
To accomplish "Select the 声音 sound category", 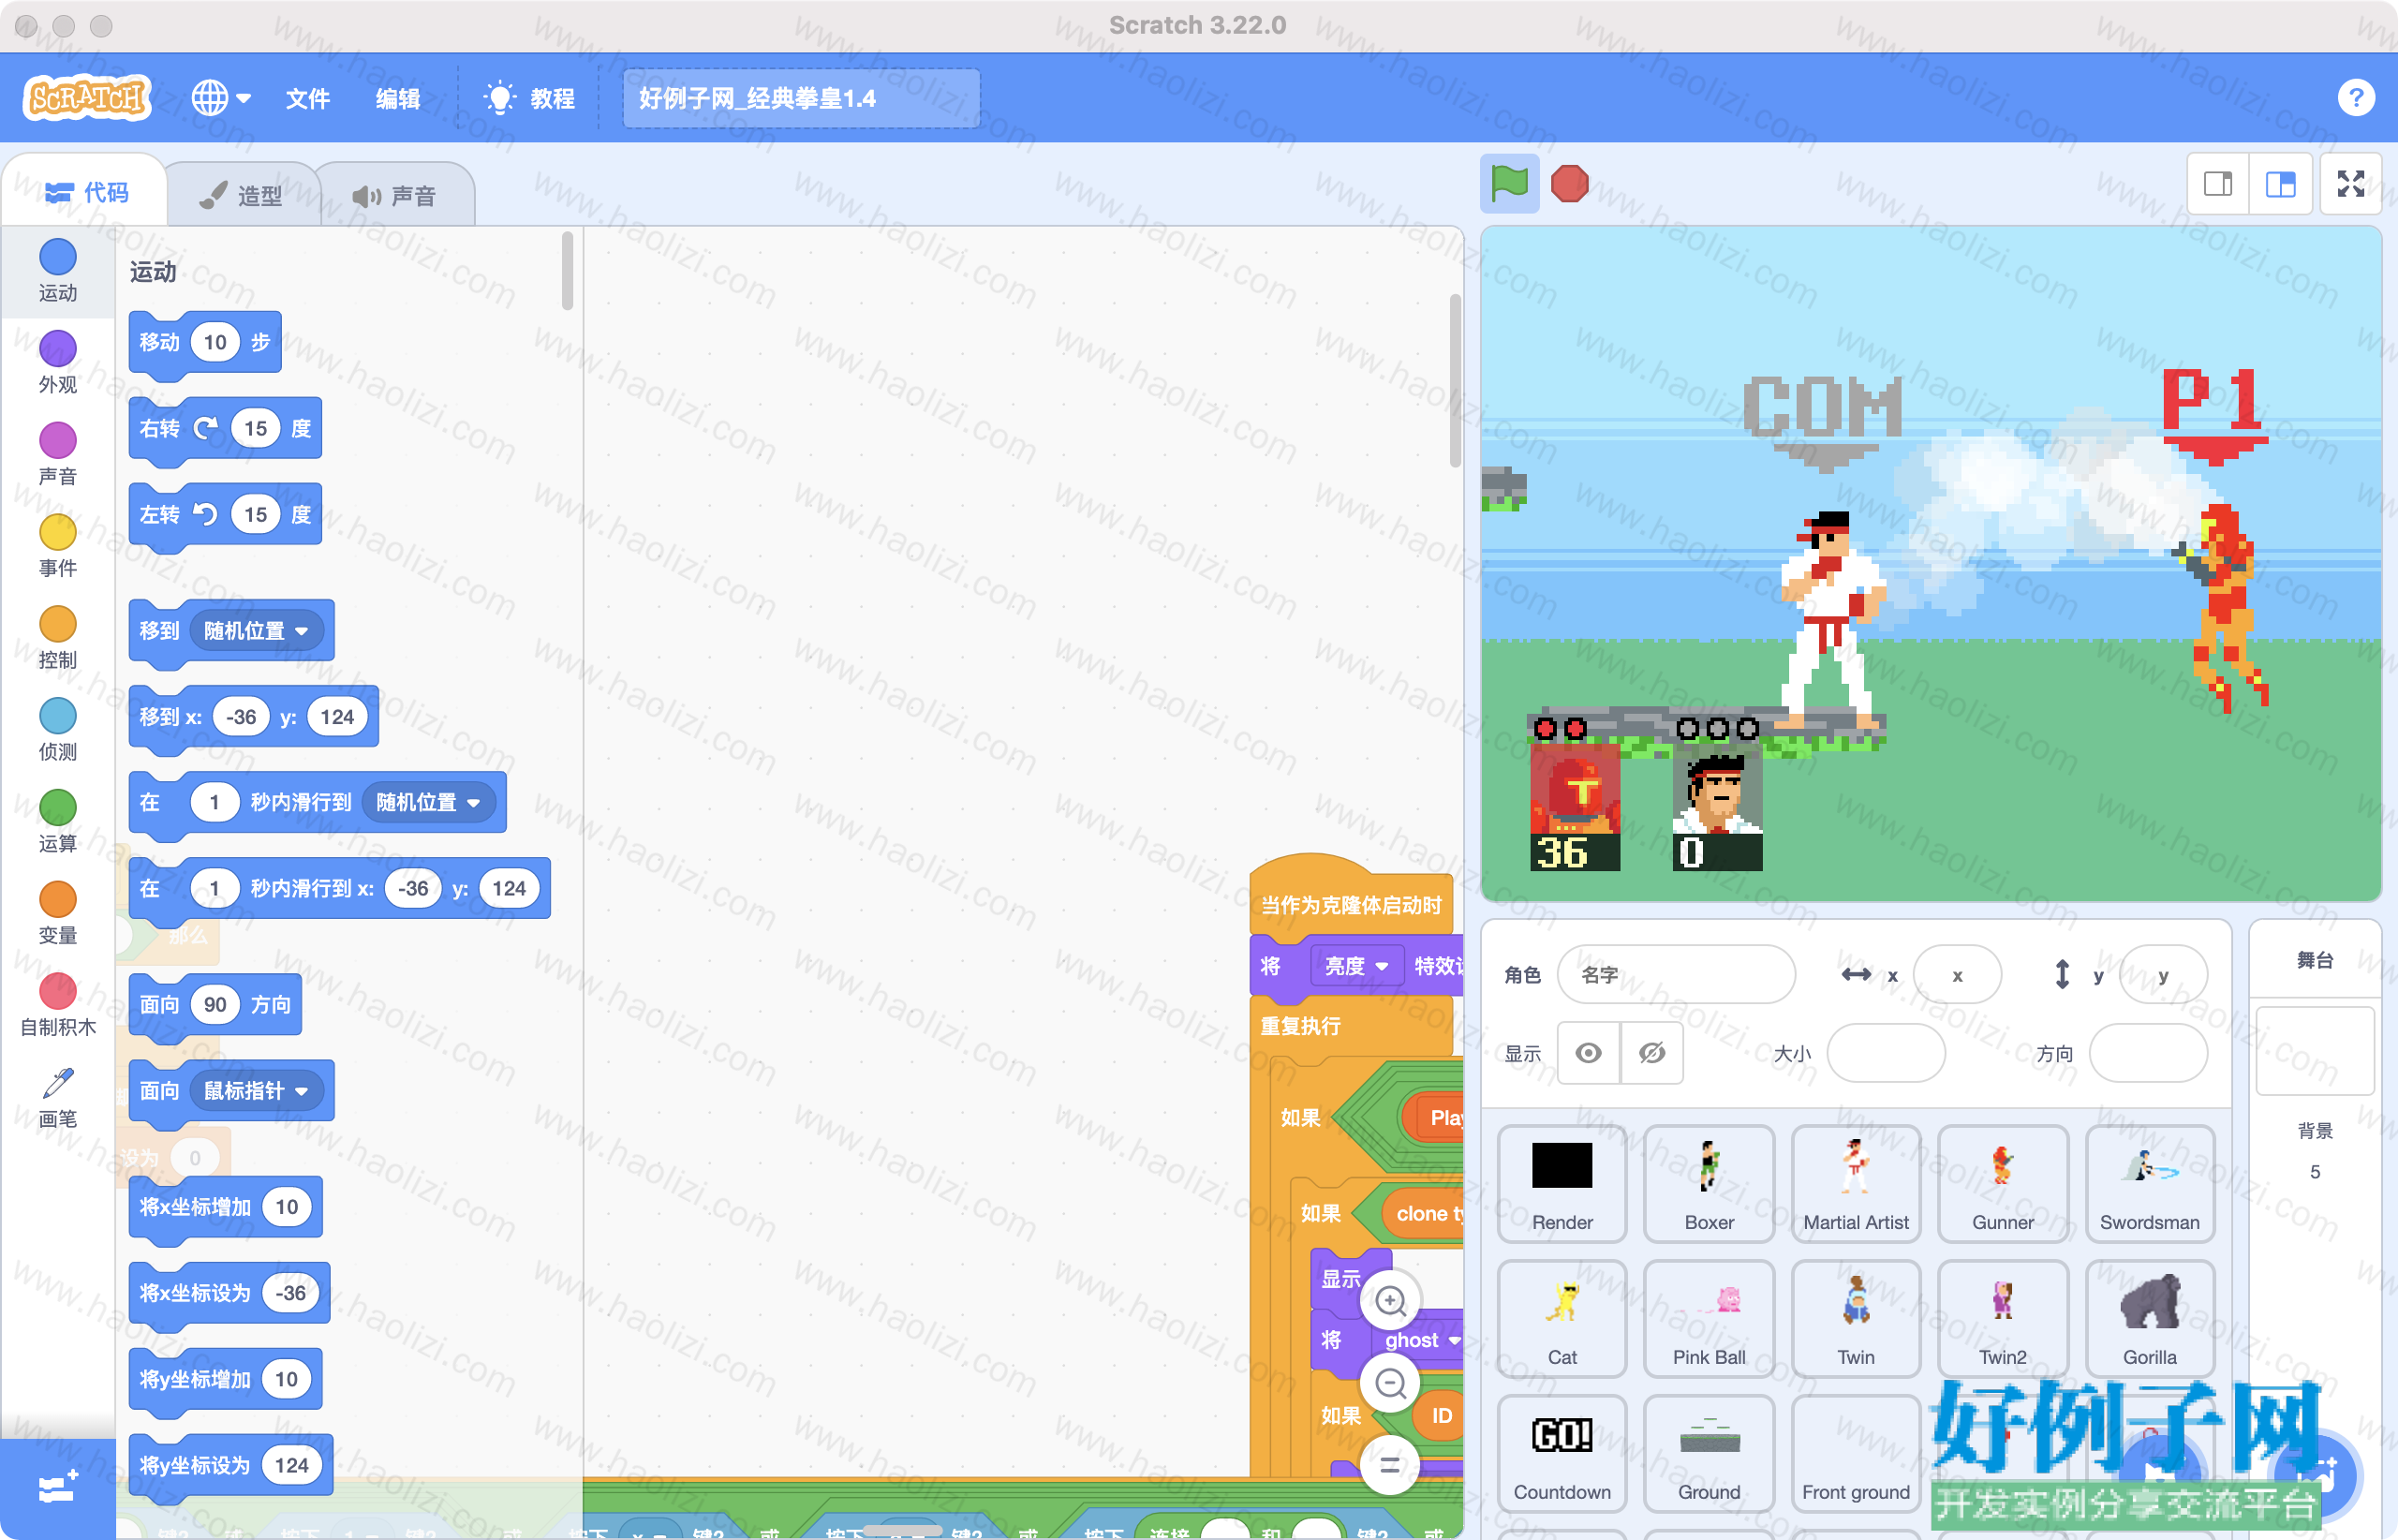I will point(57,455).
